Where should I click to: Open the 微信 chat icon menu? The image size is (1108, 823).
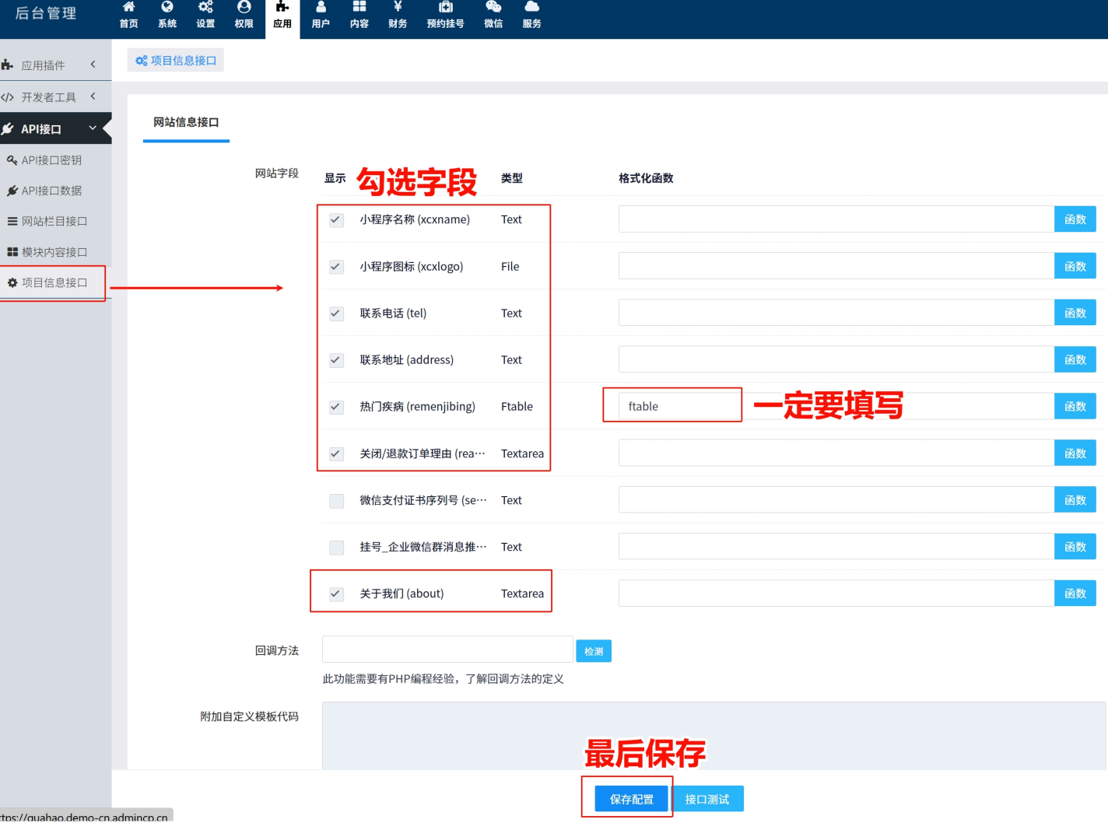click(493, 15)
